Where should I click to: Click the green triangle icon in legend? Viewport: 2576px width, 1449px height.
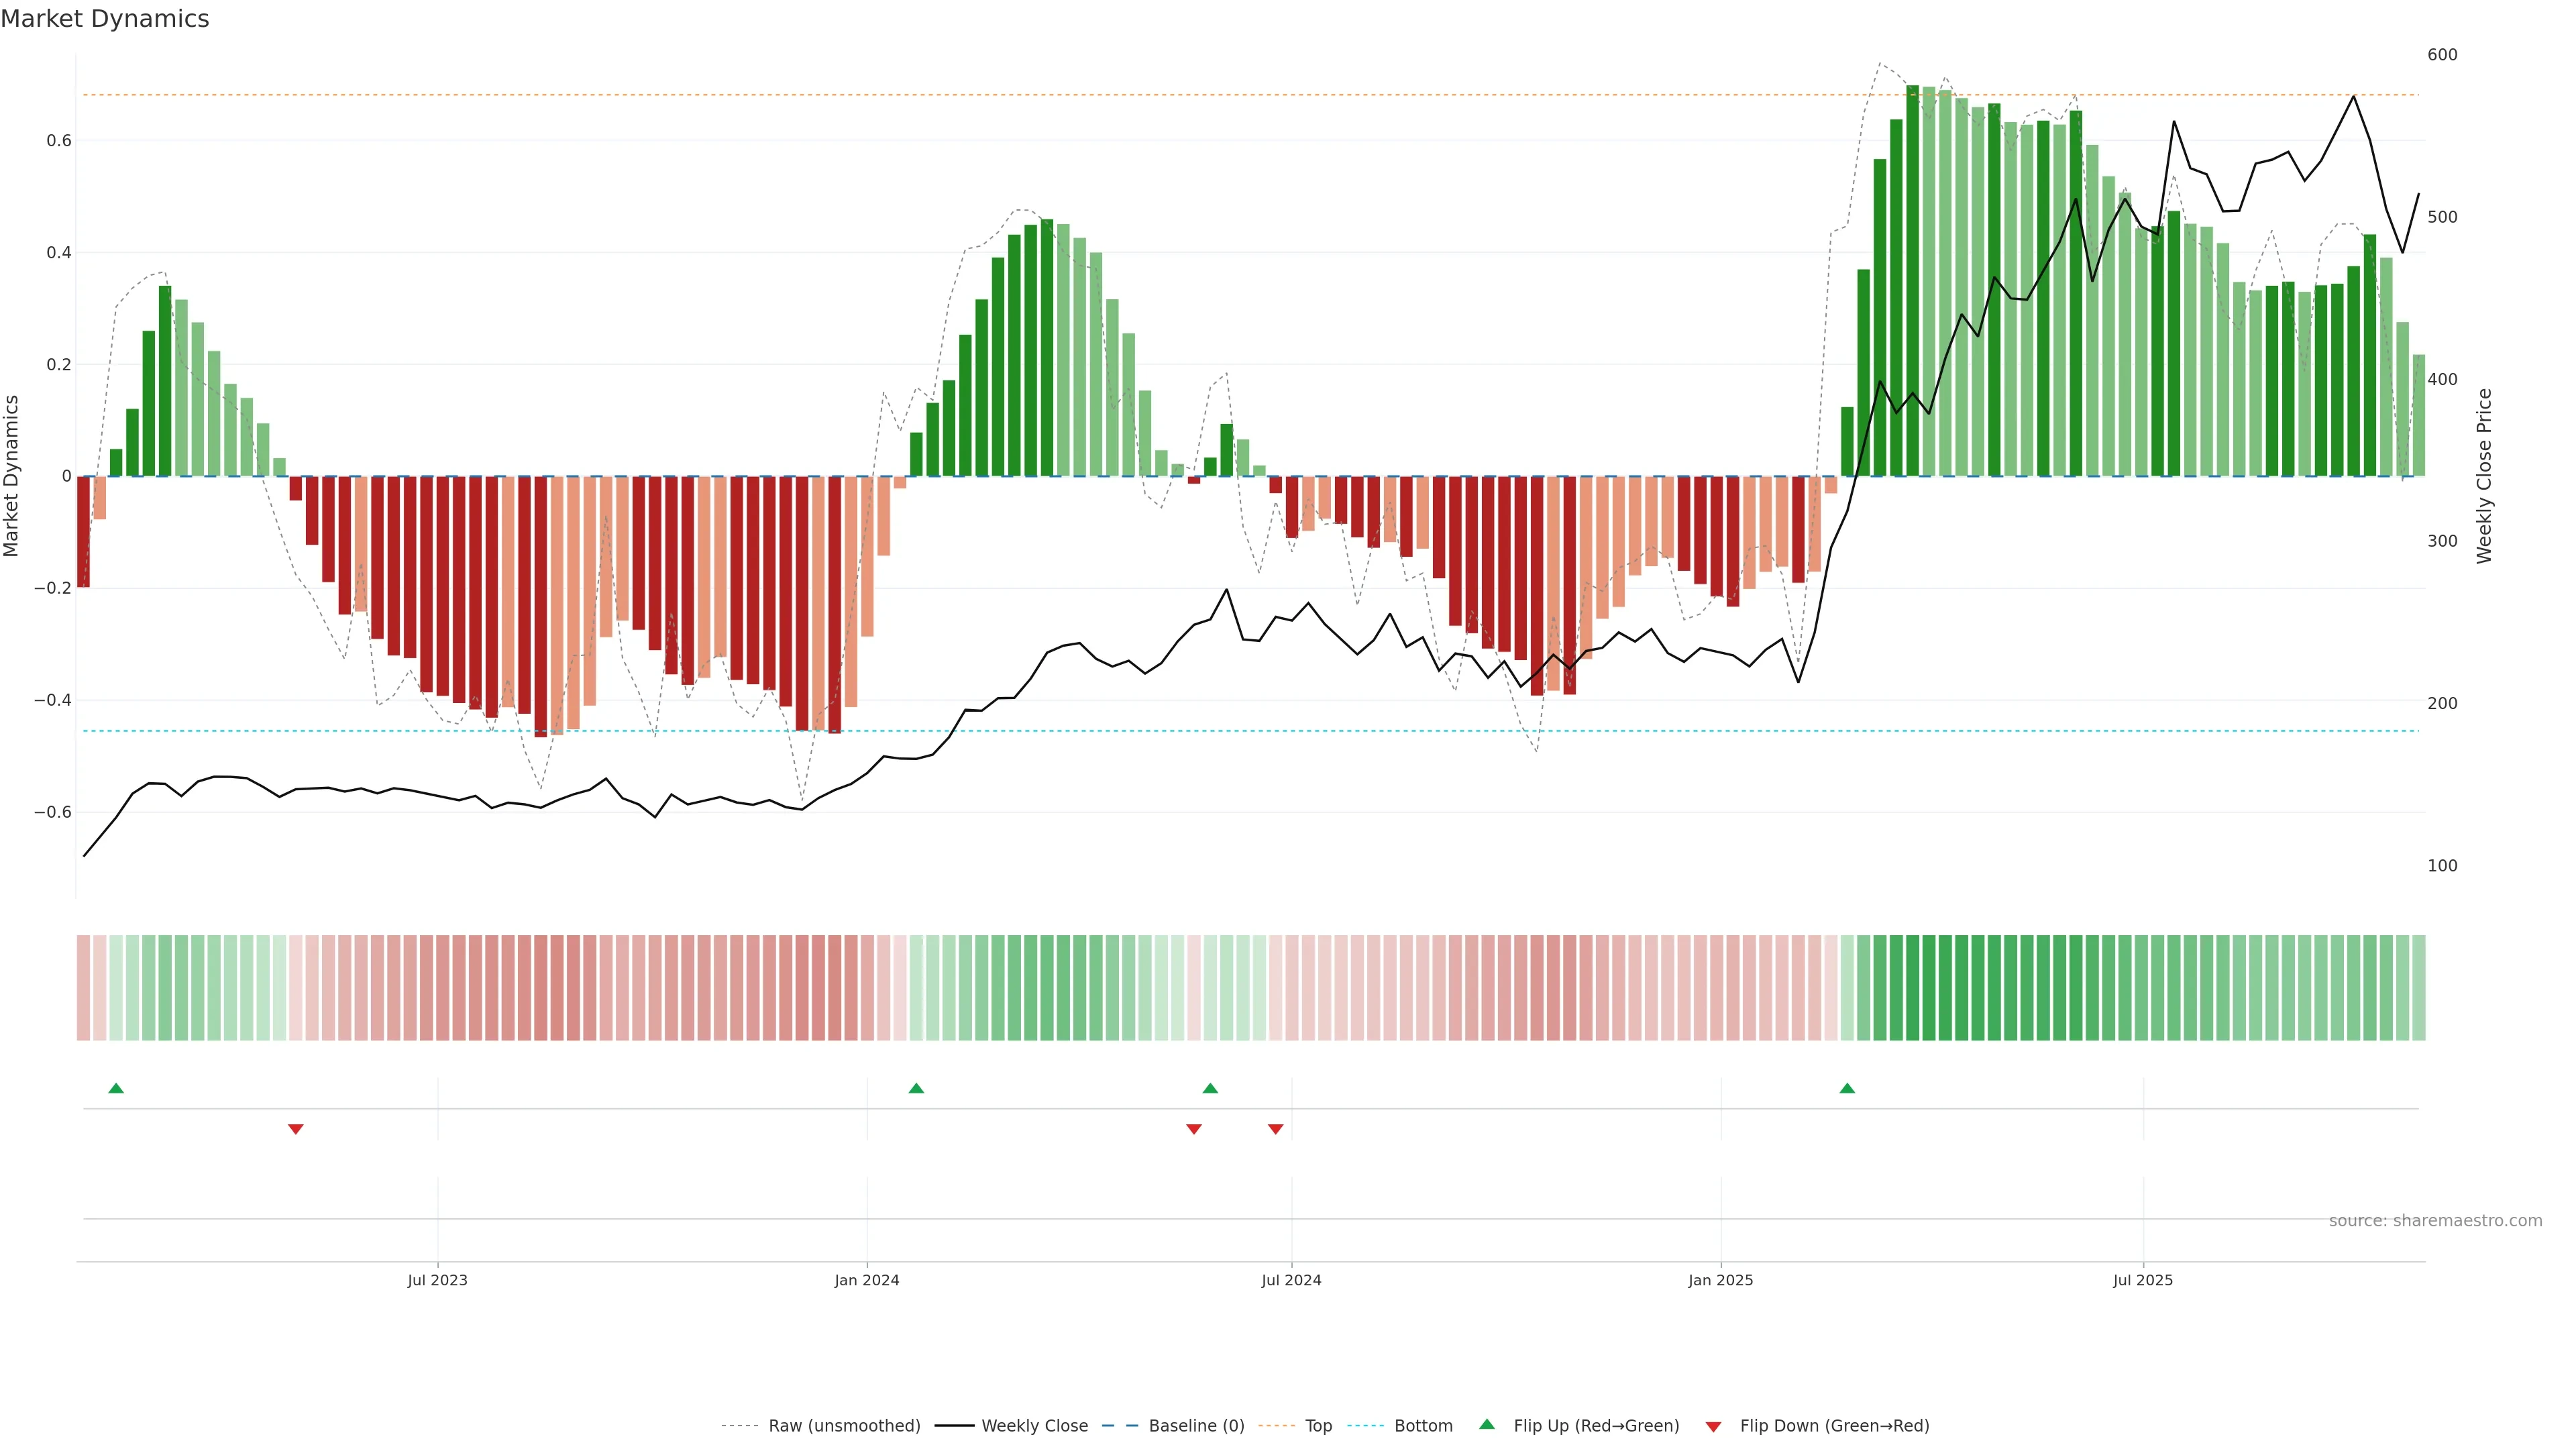(x=1487, y=1424)
